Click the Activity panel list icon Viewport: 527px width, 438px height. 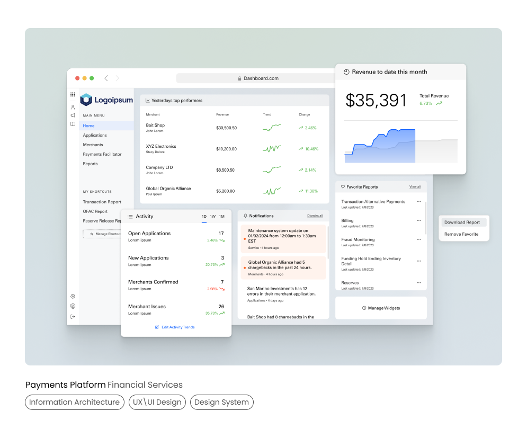tap(130, 216)
